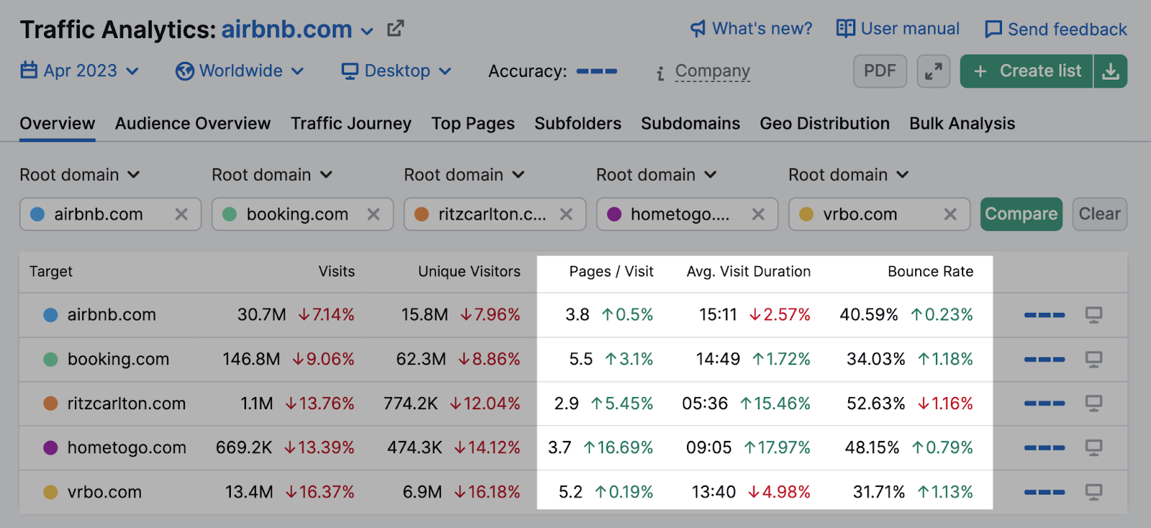This screenshot has height=528, width=1151.
Task: Download the list with the download icon
Action: [1111, 71]
